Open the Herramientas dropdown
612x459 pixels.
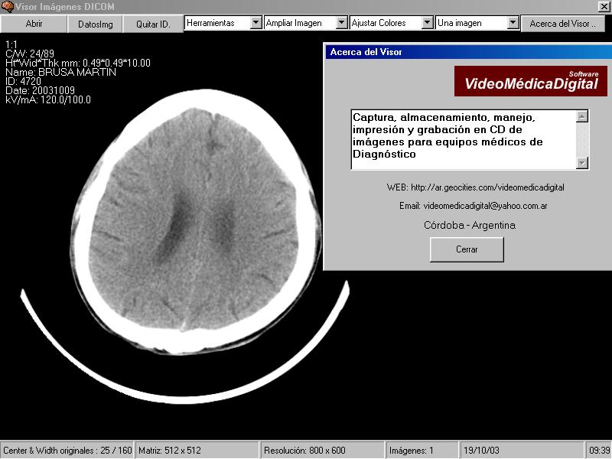256,23
